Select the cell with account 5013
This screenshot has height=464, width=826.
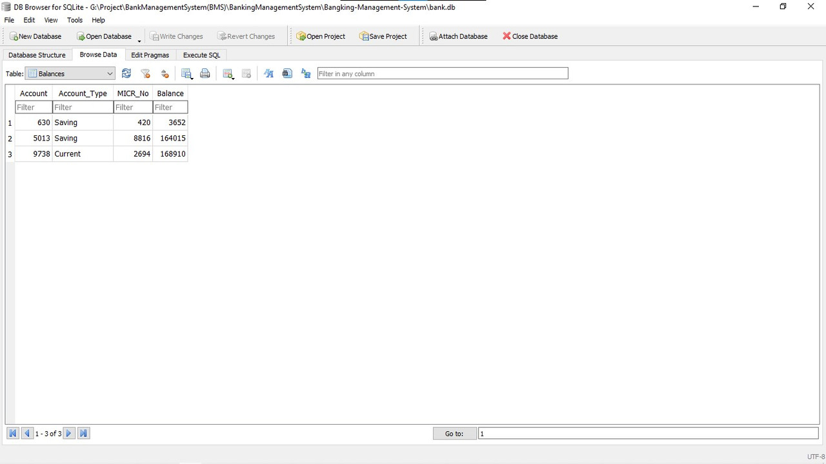(34, 138)
